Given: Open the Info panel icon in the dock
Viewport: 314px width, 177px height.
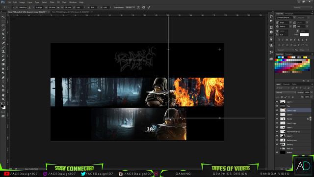Looking at the screenshot, I should (x=271, y=32).
